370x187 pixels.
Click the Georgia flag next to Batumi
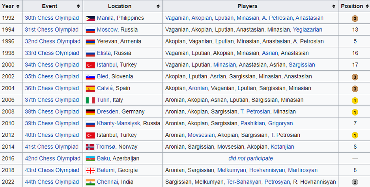click(x=90, y=170)
